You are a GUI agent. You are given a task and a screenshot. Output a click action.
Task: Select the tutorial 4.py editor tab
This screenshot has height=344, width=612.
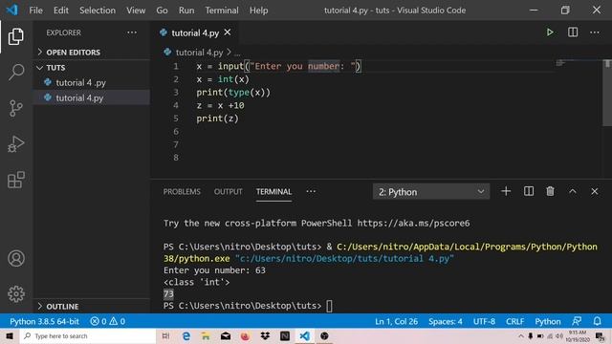pos(195,32)
